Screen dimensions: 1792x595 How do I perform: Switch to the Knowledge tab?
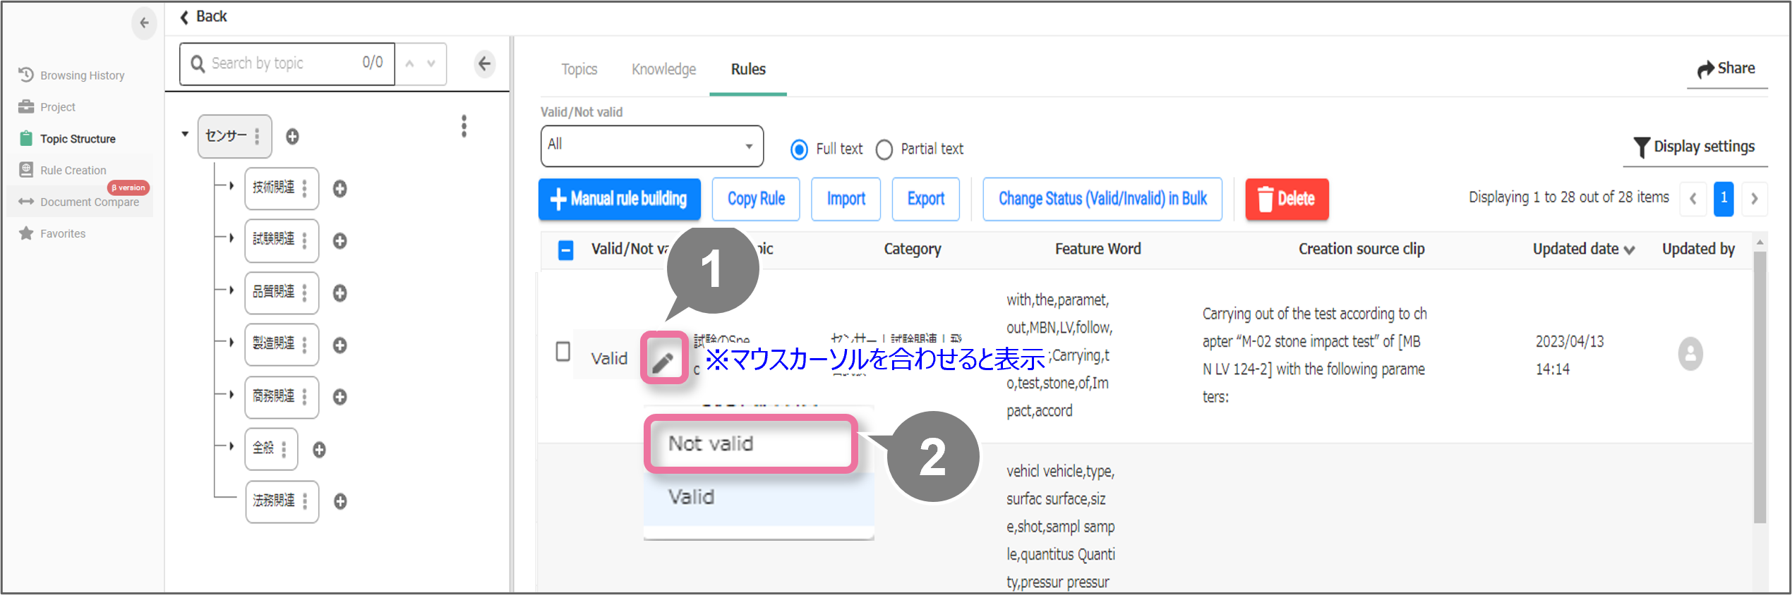click(x=663, y=69)
